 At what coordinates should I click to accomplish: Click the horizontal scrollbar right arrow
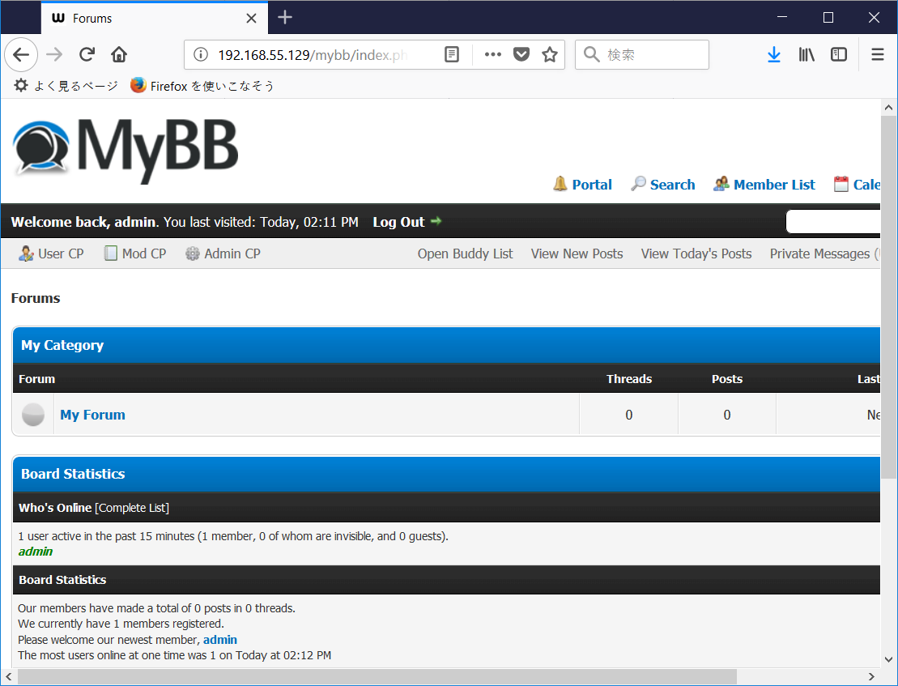(871, 676)
